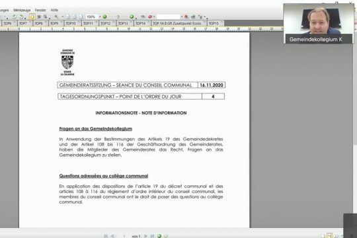Switch to the TOP13 document tab
The height and width of the screenshot is (238, 357).
pyautogui.click(x=125, y=23)
